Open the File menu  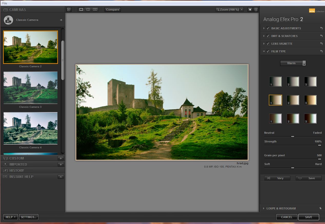click(x=5, y=3)
